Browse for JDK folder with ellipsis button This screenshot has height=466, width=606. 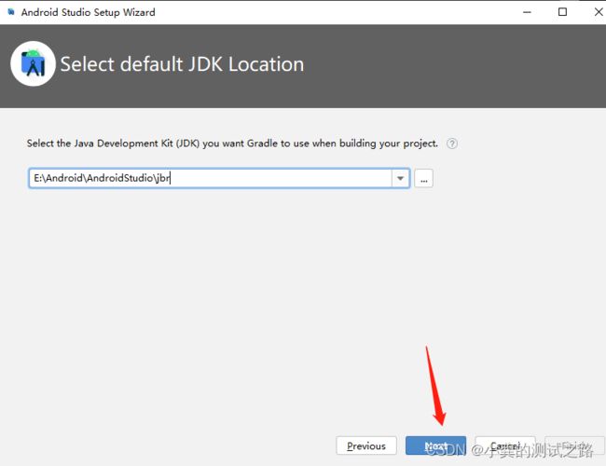click(x=423, y=178)
